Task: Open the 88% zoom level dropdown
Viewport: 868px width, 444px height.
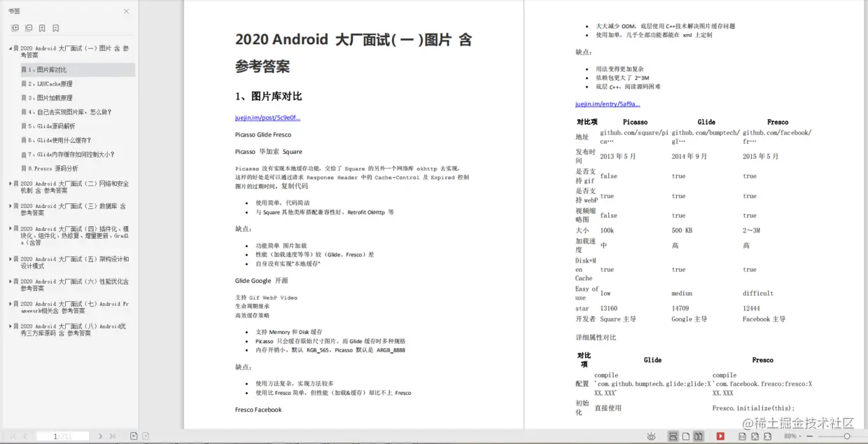Action: tap(793, 436)
